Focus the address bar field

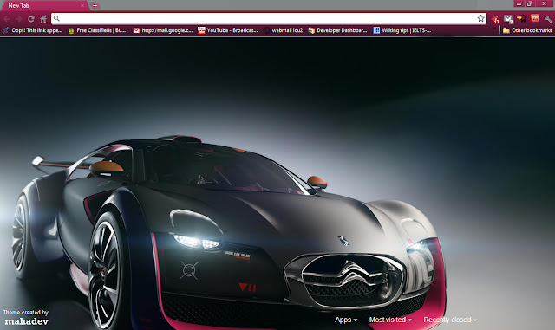(x=269, y=18)
